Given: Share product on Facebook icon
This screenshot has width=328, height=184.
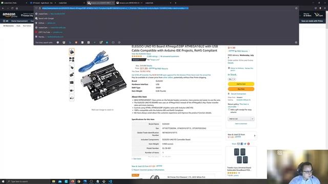Looking at the screenshot, I should (x=242, y=144).
